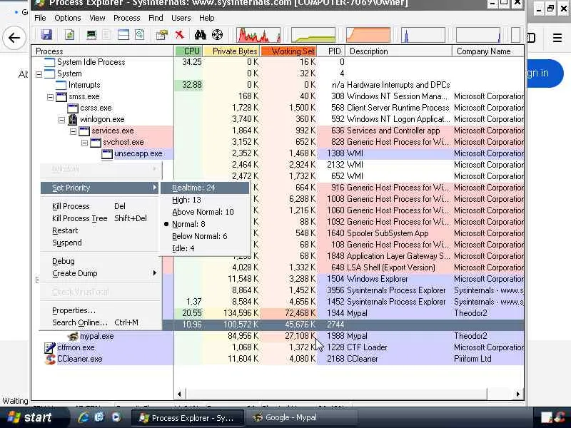The image size is (571, 428).
Task: Click horizontal scrollbar left arrow
Action: (179, 394)
